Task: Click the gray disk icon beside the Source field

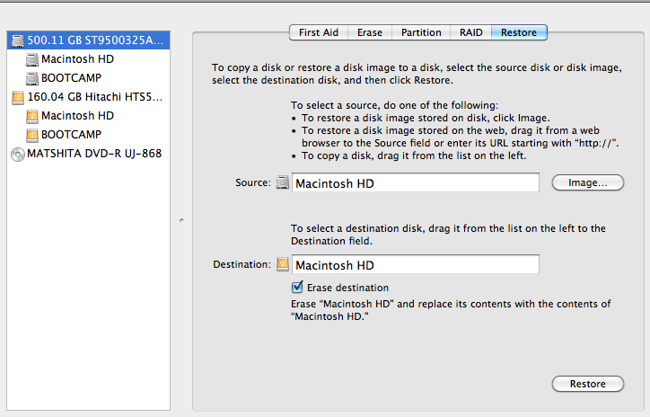Action: (283, 182)
